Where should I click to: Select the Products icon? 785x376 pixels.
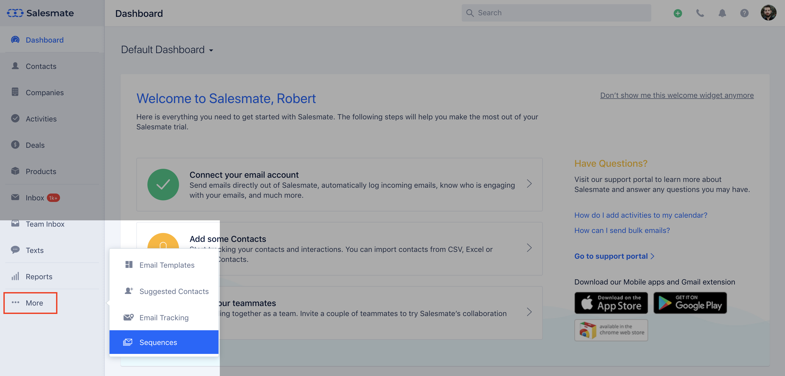pyautogui.click(x=15, y=171)
